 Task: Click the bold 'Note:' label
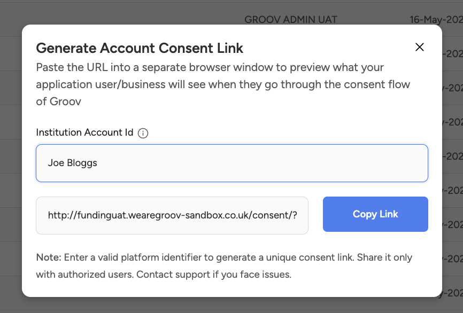(49, 257)
